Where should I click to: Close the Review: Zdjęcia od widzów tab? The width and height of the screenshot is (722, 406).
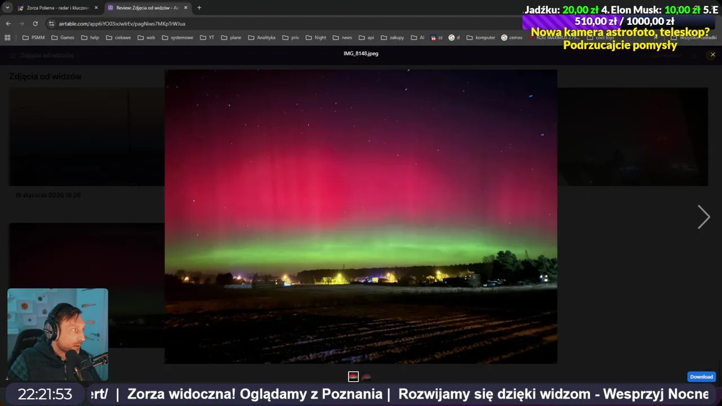tap(186, 8)
